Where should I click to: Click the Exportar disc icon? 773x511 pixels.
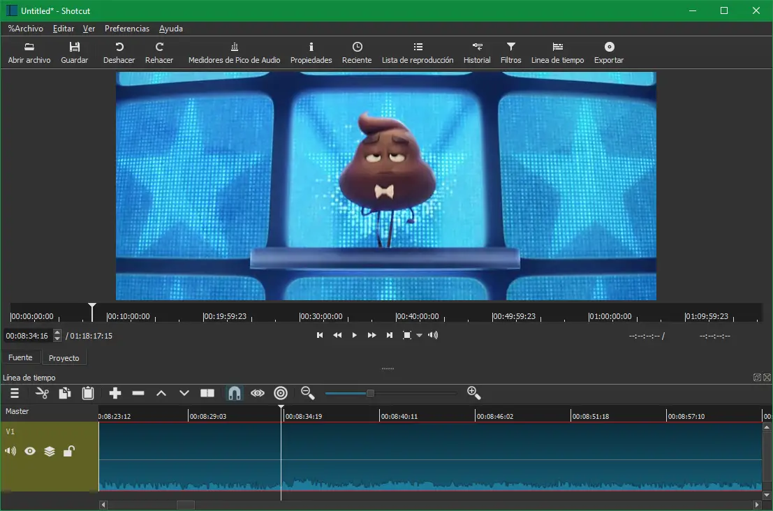(x=608, y=52)
